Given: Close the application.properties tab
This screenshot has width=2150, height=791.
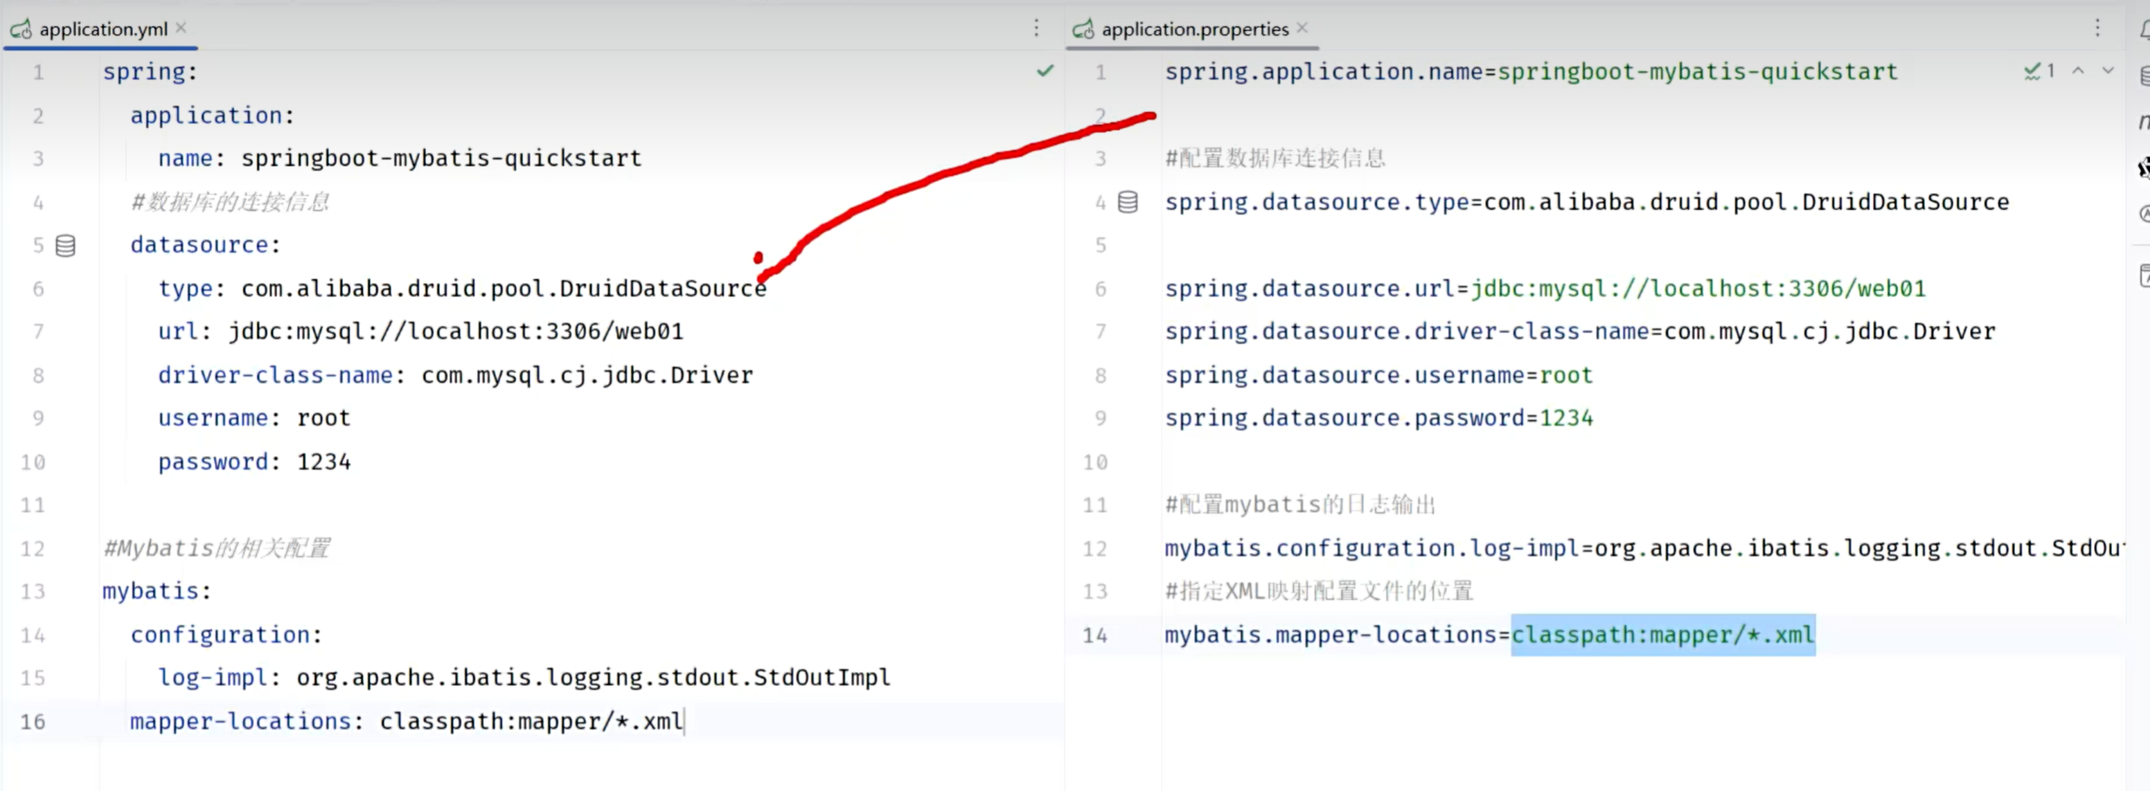Looking at the screenshot, I should coord(1302,28).
